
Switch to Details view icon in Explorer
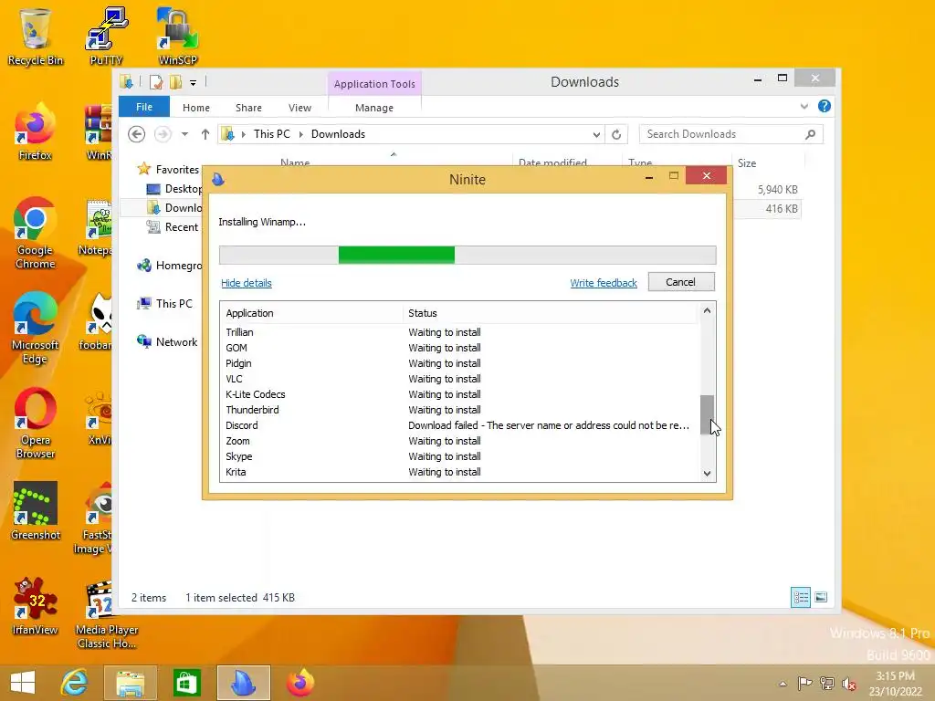click(x=800, y=597)
